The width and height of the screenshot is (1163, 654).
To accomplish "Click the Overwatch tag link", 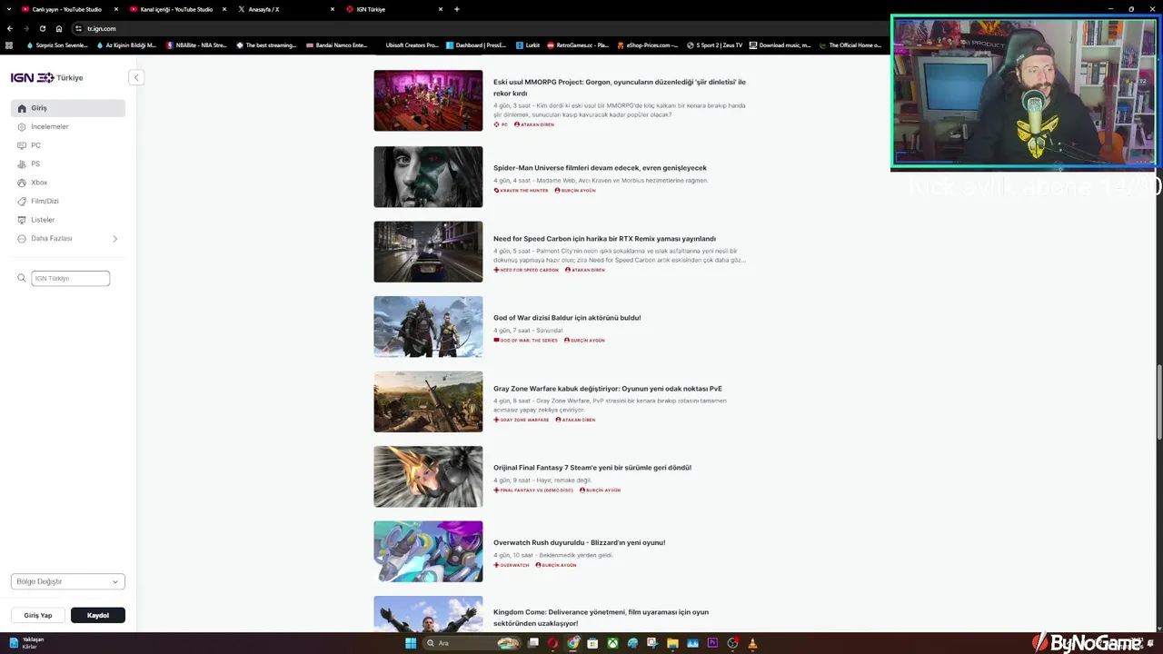I will (x=512, y=565).
